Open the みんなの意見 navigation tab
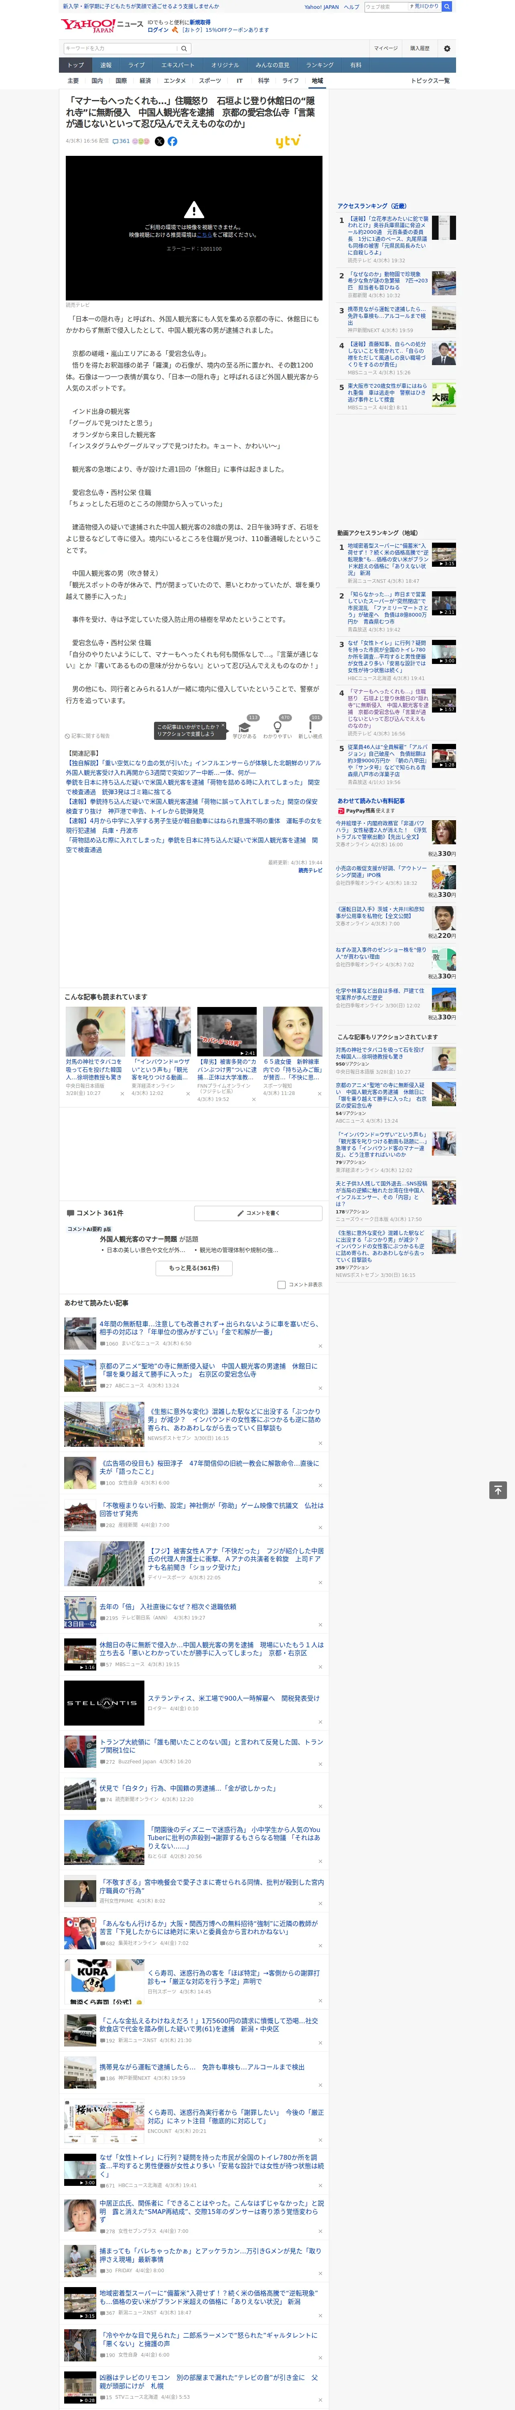 tap(272, 65)
